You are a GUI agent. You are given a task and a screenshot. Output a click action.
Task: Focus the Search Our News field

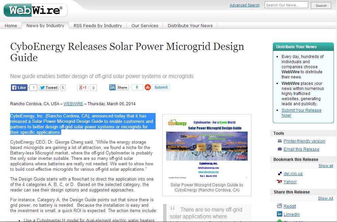pyautogui.click(x=286, y=5)
